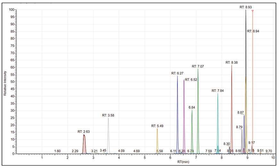The image size is (279, 168).
Task: Click the Relative Intensity axis title
Action: 5,82
